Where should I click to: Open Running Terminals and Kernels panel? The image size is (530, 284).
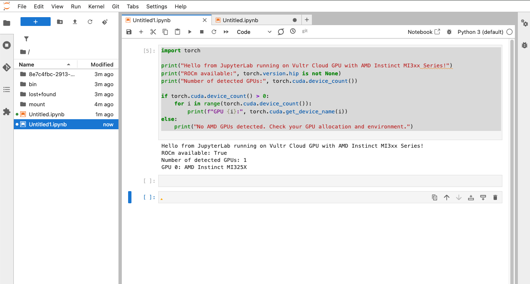[7, 45]
